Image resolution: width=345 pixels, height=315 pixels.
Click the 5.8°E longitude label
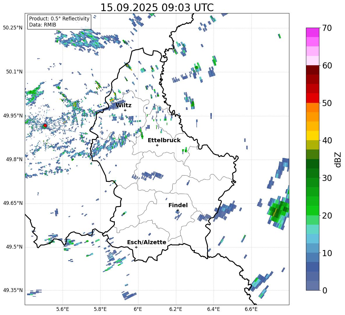coord(100,309)
